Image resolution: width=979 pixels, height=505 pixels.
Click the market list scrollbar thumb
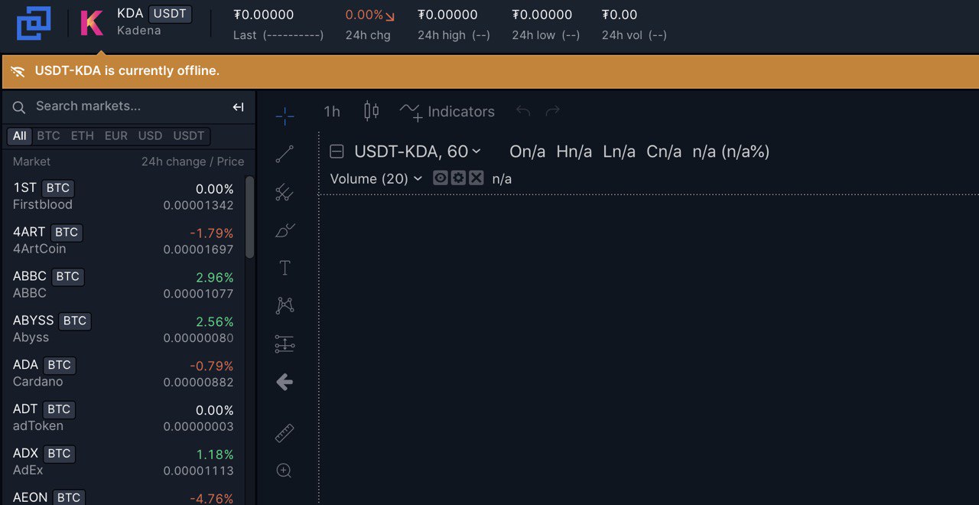click(249, 217)
